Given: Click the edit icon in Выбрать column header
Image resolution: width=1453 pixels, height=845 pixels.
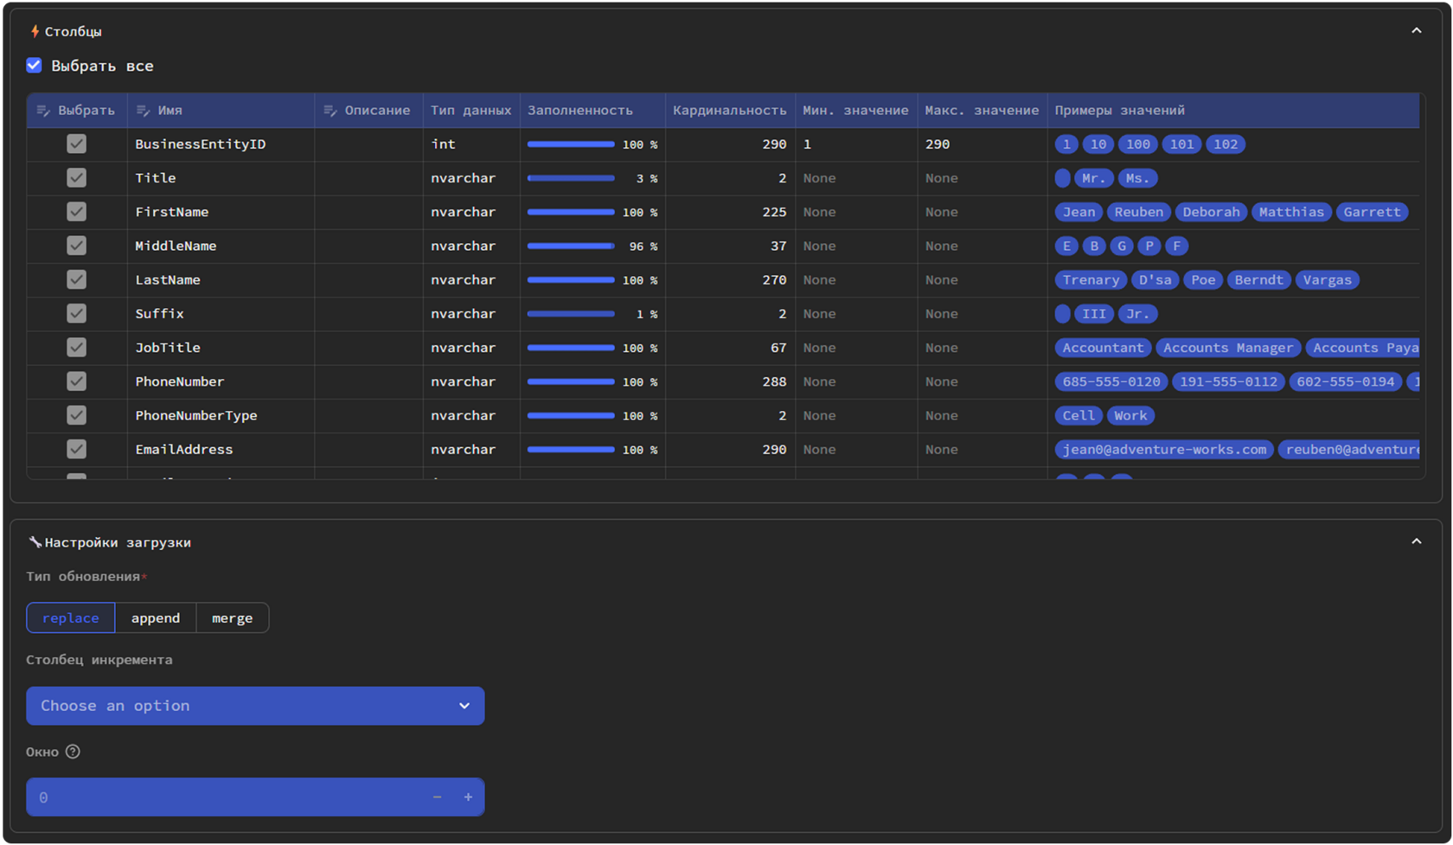Looking at the screenshot, I should tap(43, 111).
